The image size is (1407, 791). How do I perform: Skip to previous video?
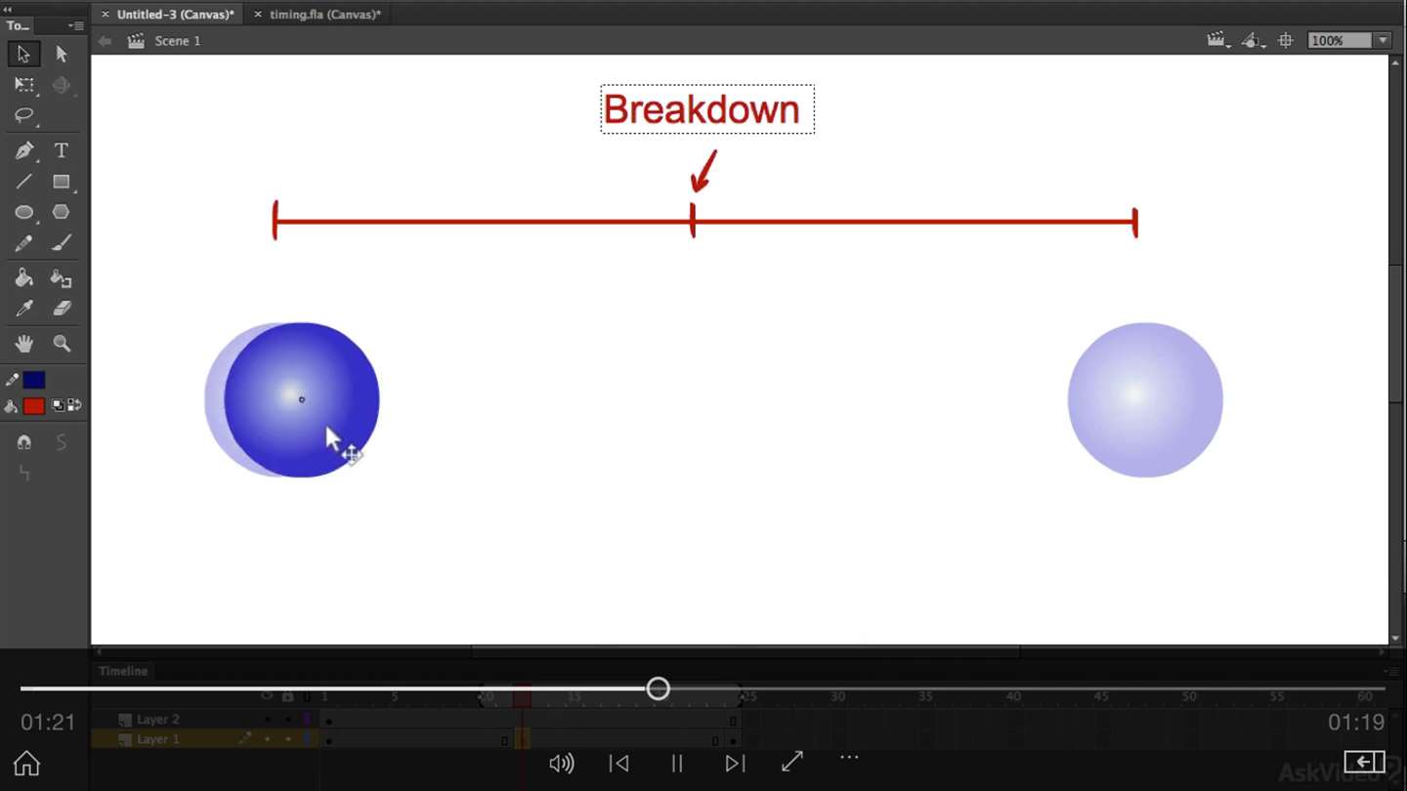click(618, 764)
